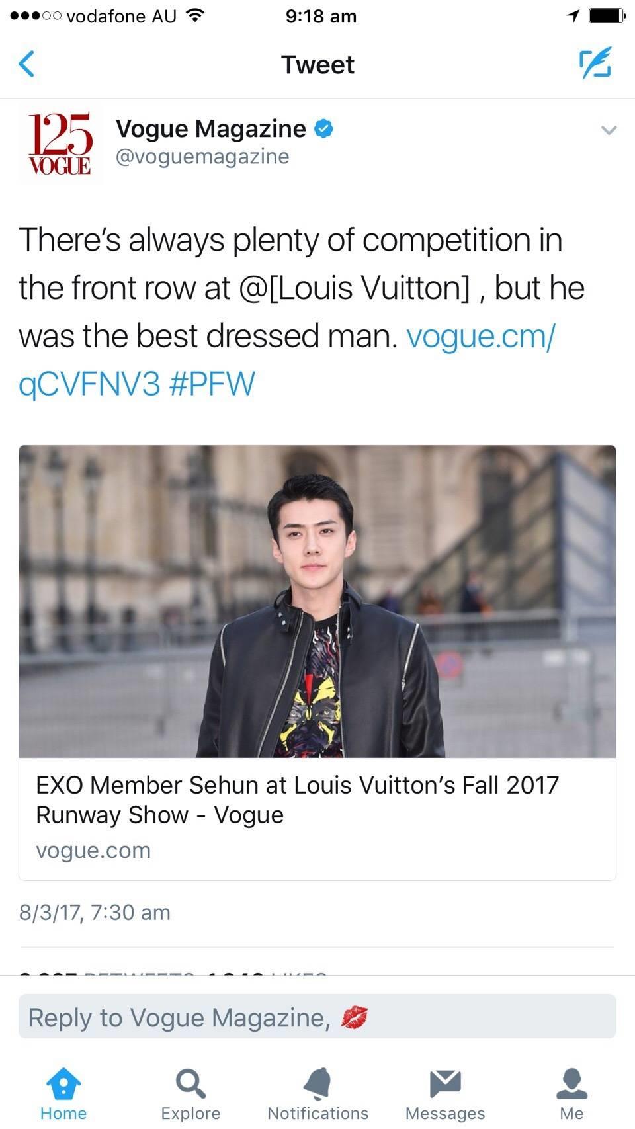
Task: Tap the battery indicator in status bar
Action: pos(607,15)
